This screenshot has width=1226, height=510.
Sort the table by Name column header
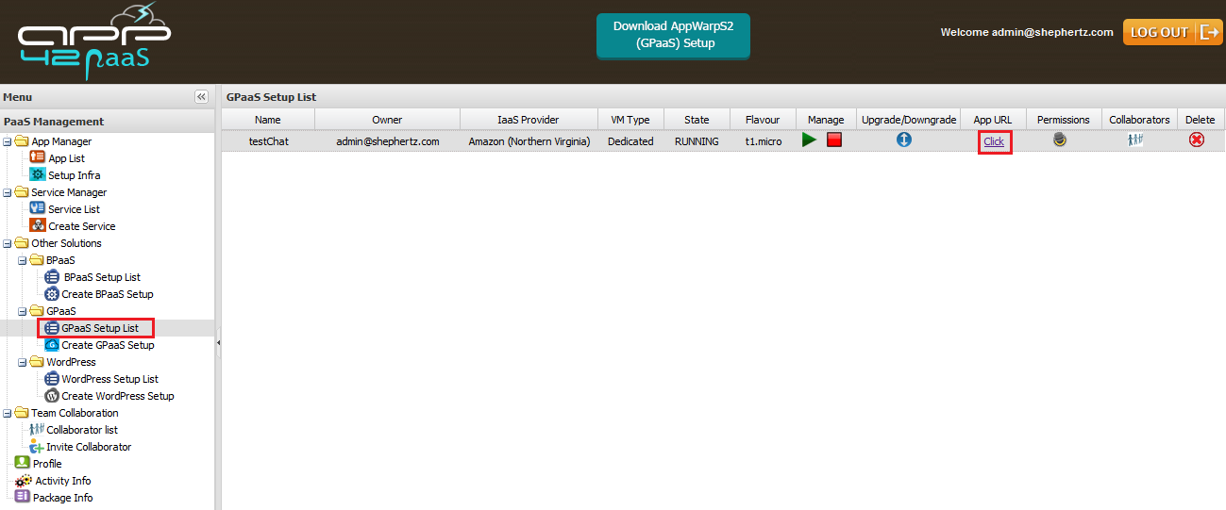coord(267,120)
